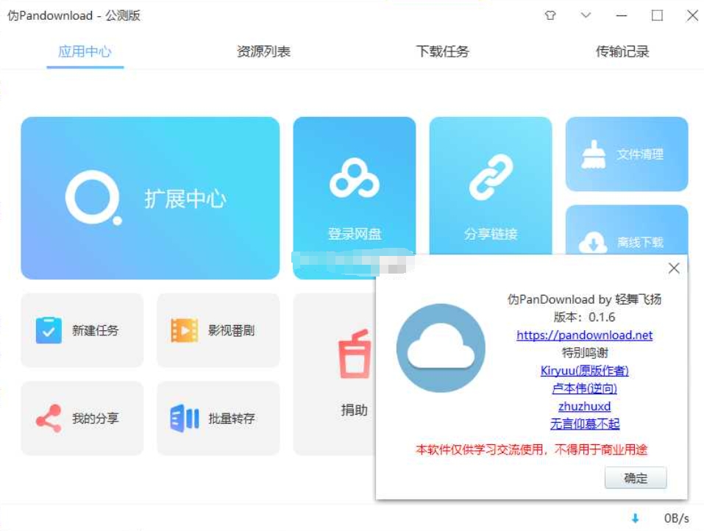704x531 pixels.
Task: Switch to the 资源列表 tab
Action: (x=263, y=51)
